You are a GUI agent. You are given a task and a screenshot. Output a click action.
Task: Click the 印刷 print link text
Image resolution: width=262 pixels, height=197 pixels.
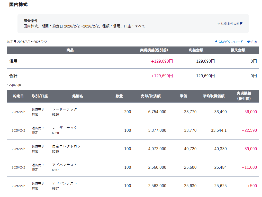click(x=254, y=42)
